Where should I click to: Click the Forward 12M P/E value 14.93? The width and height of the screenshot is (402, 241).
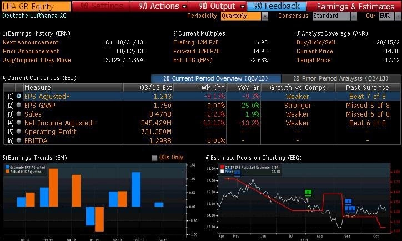[260, 51]
